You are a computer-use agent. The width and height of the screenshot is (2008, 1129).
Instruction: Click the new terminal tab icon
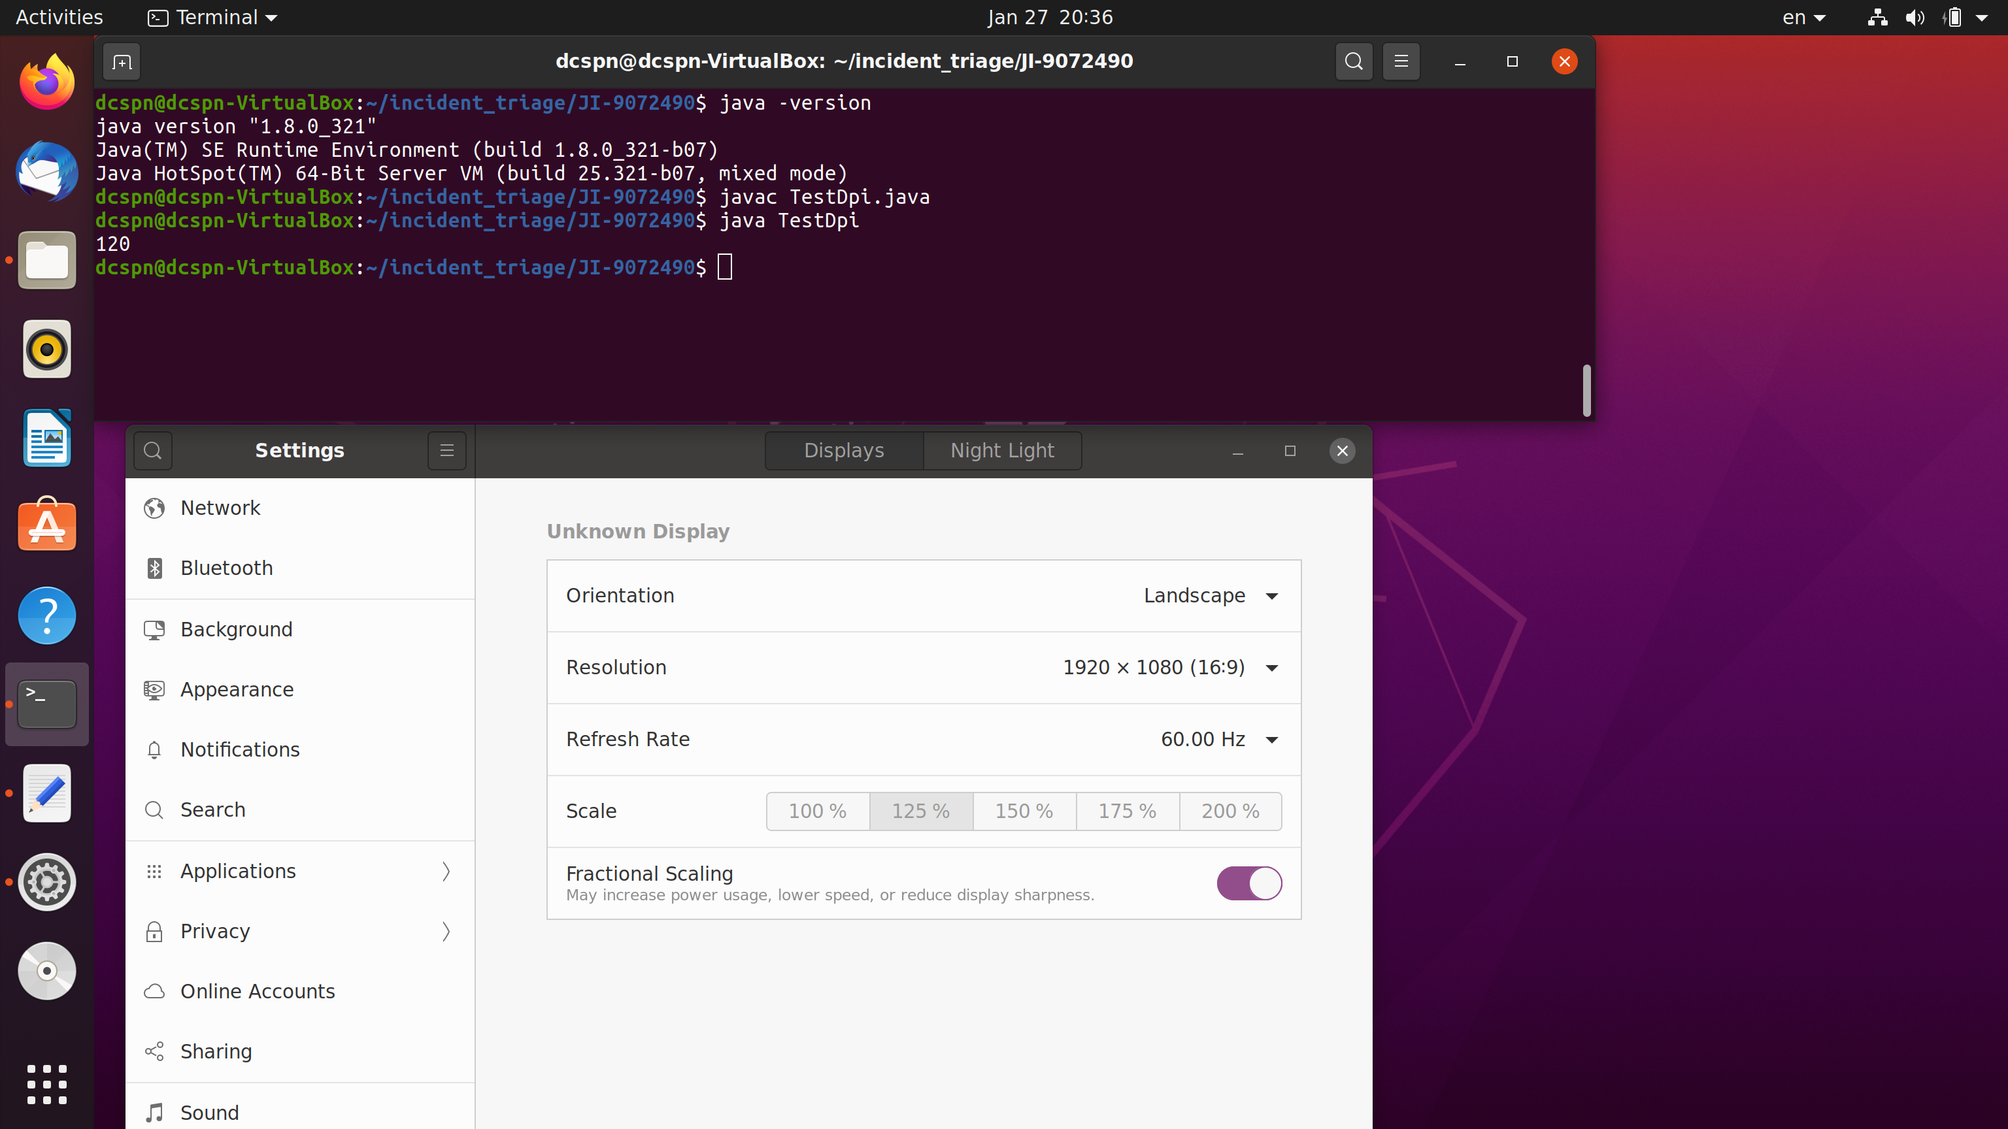click(x=122, y=61)
